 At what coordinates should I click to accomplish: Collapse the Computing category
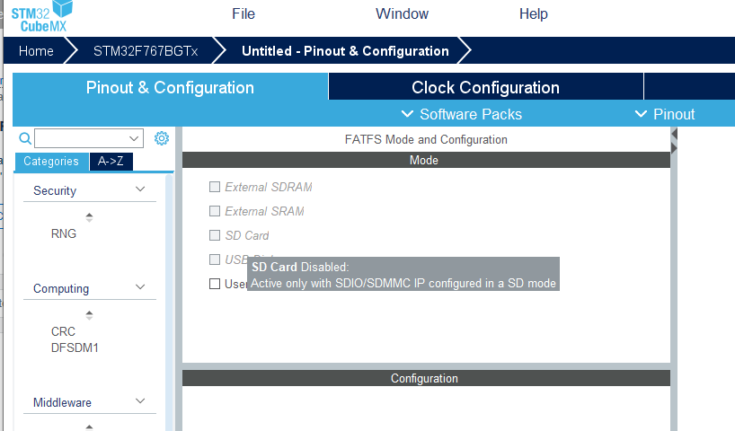(x=139, y=287)
